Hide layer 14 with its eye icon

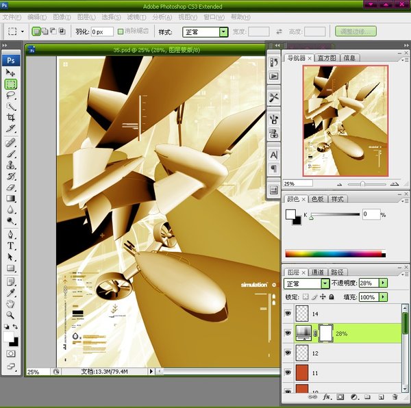click(288, 314)
